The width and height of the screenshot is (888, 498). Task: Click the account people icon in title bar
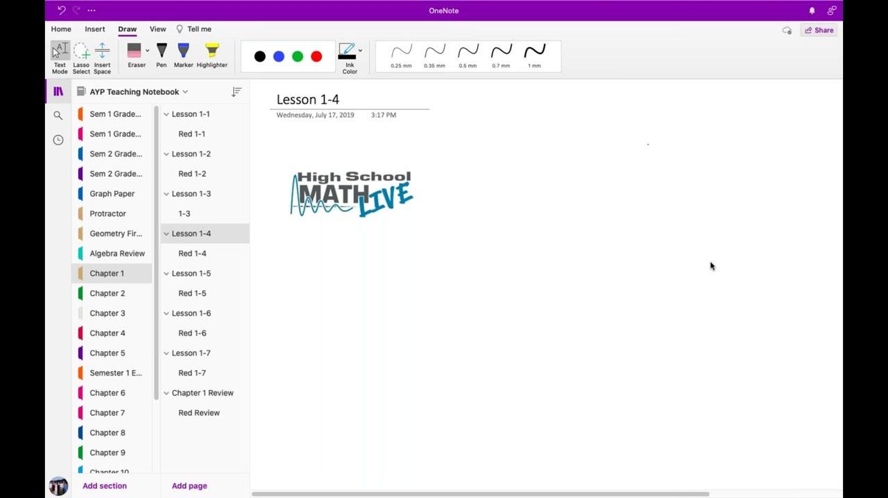831,10
